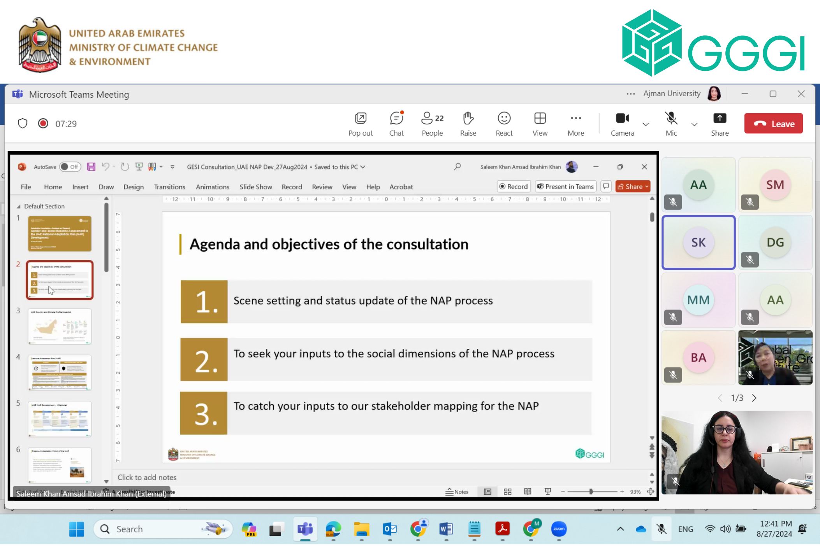Expand the Camera options chevron
This screenshot has height=546, width=820.
[x=646, y=124]
